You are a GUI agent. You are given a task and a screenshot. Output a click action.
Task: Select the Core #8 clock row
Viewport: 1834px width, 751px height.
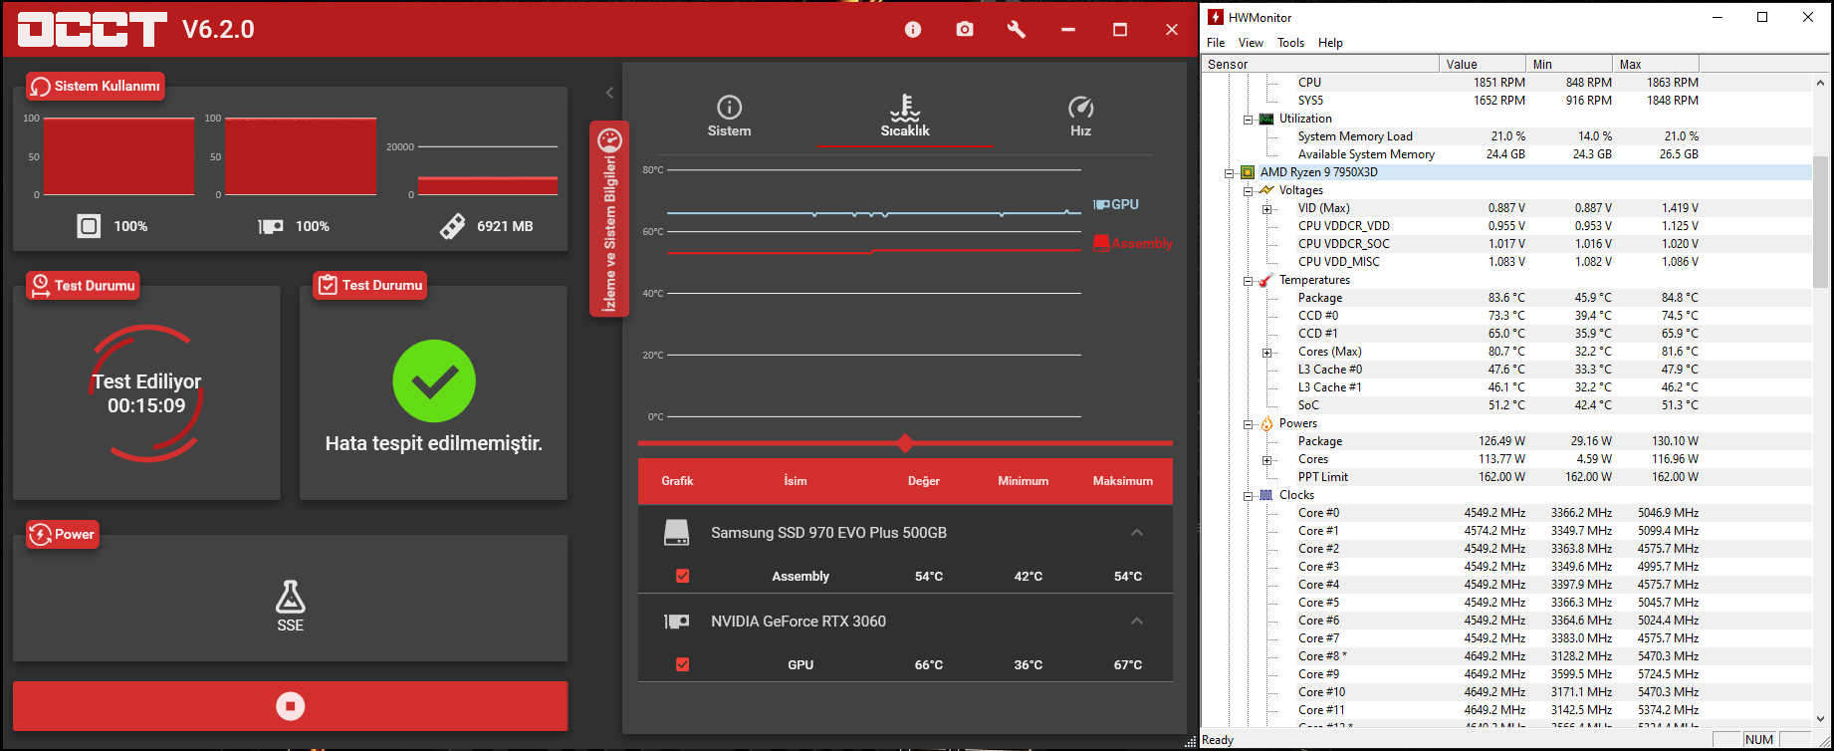pos(1505,656)
